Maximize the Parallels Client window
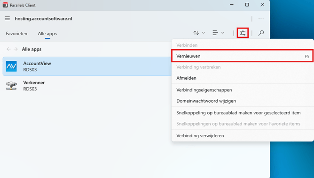The height and width of the screenshot is (178, 314). click(x=247, y=5)
